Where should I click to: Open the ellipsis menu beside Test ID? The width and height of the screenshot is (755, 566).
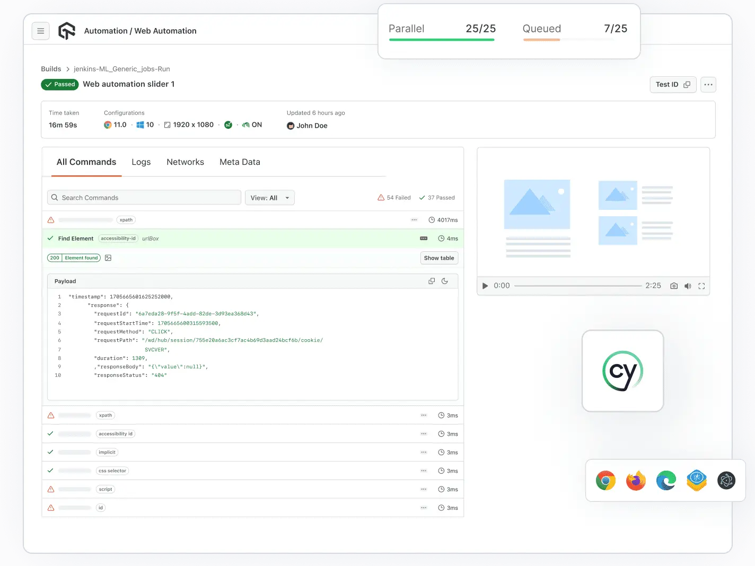pos(708,84)
